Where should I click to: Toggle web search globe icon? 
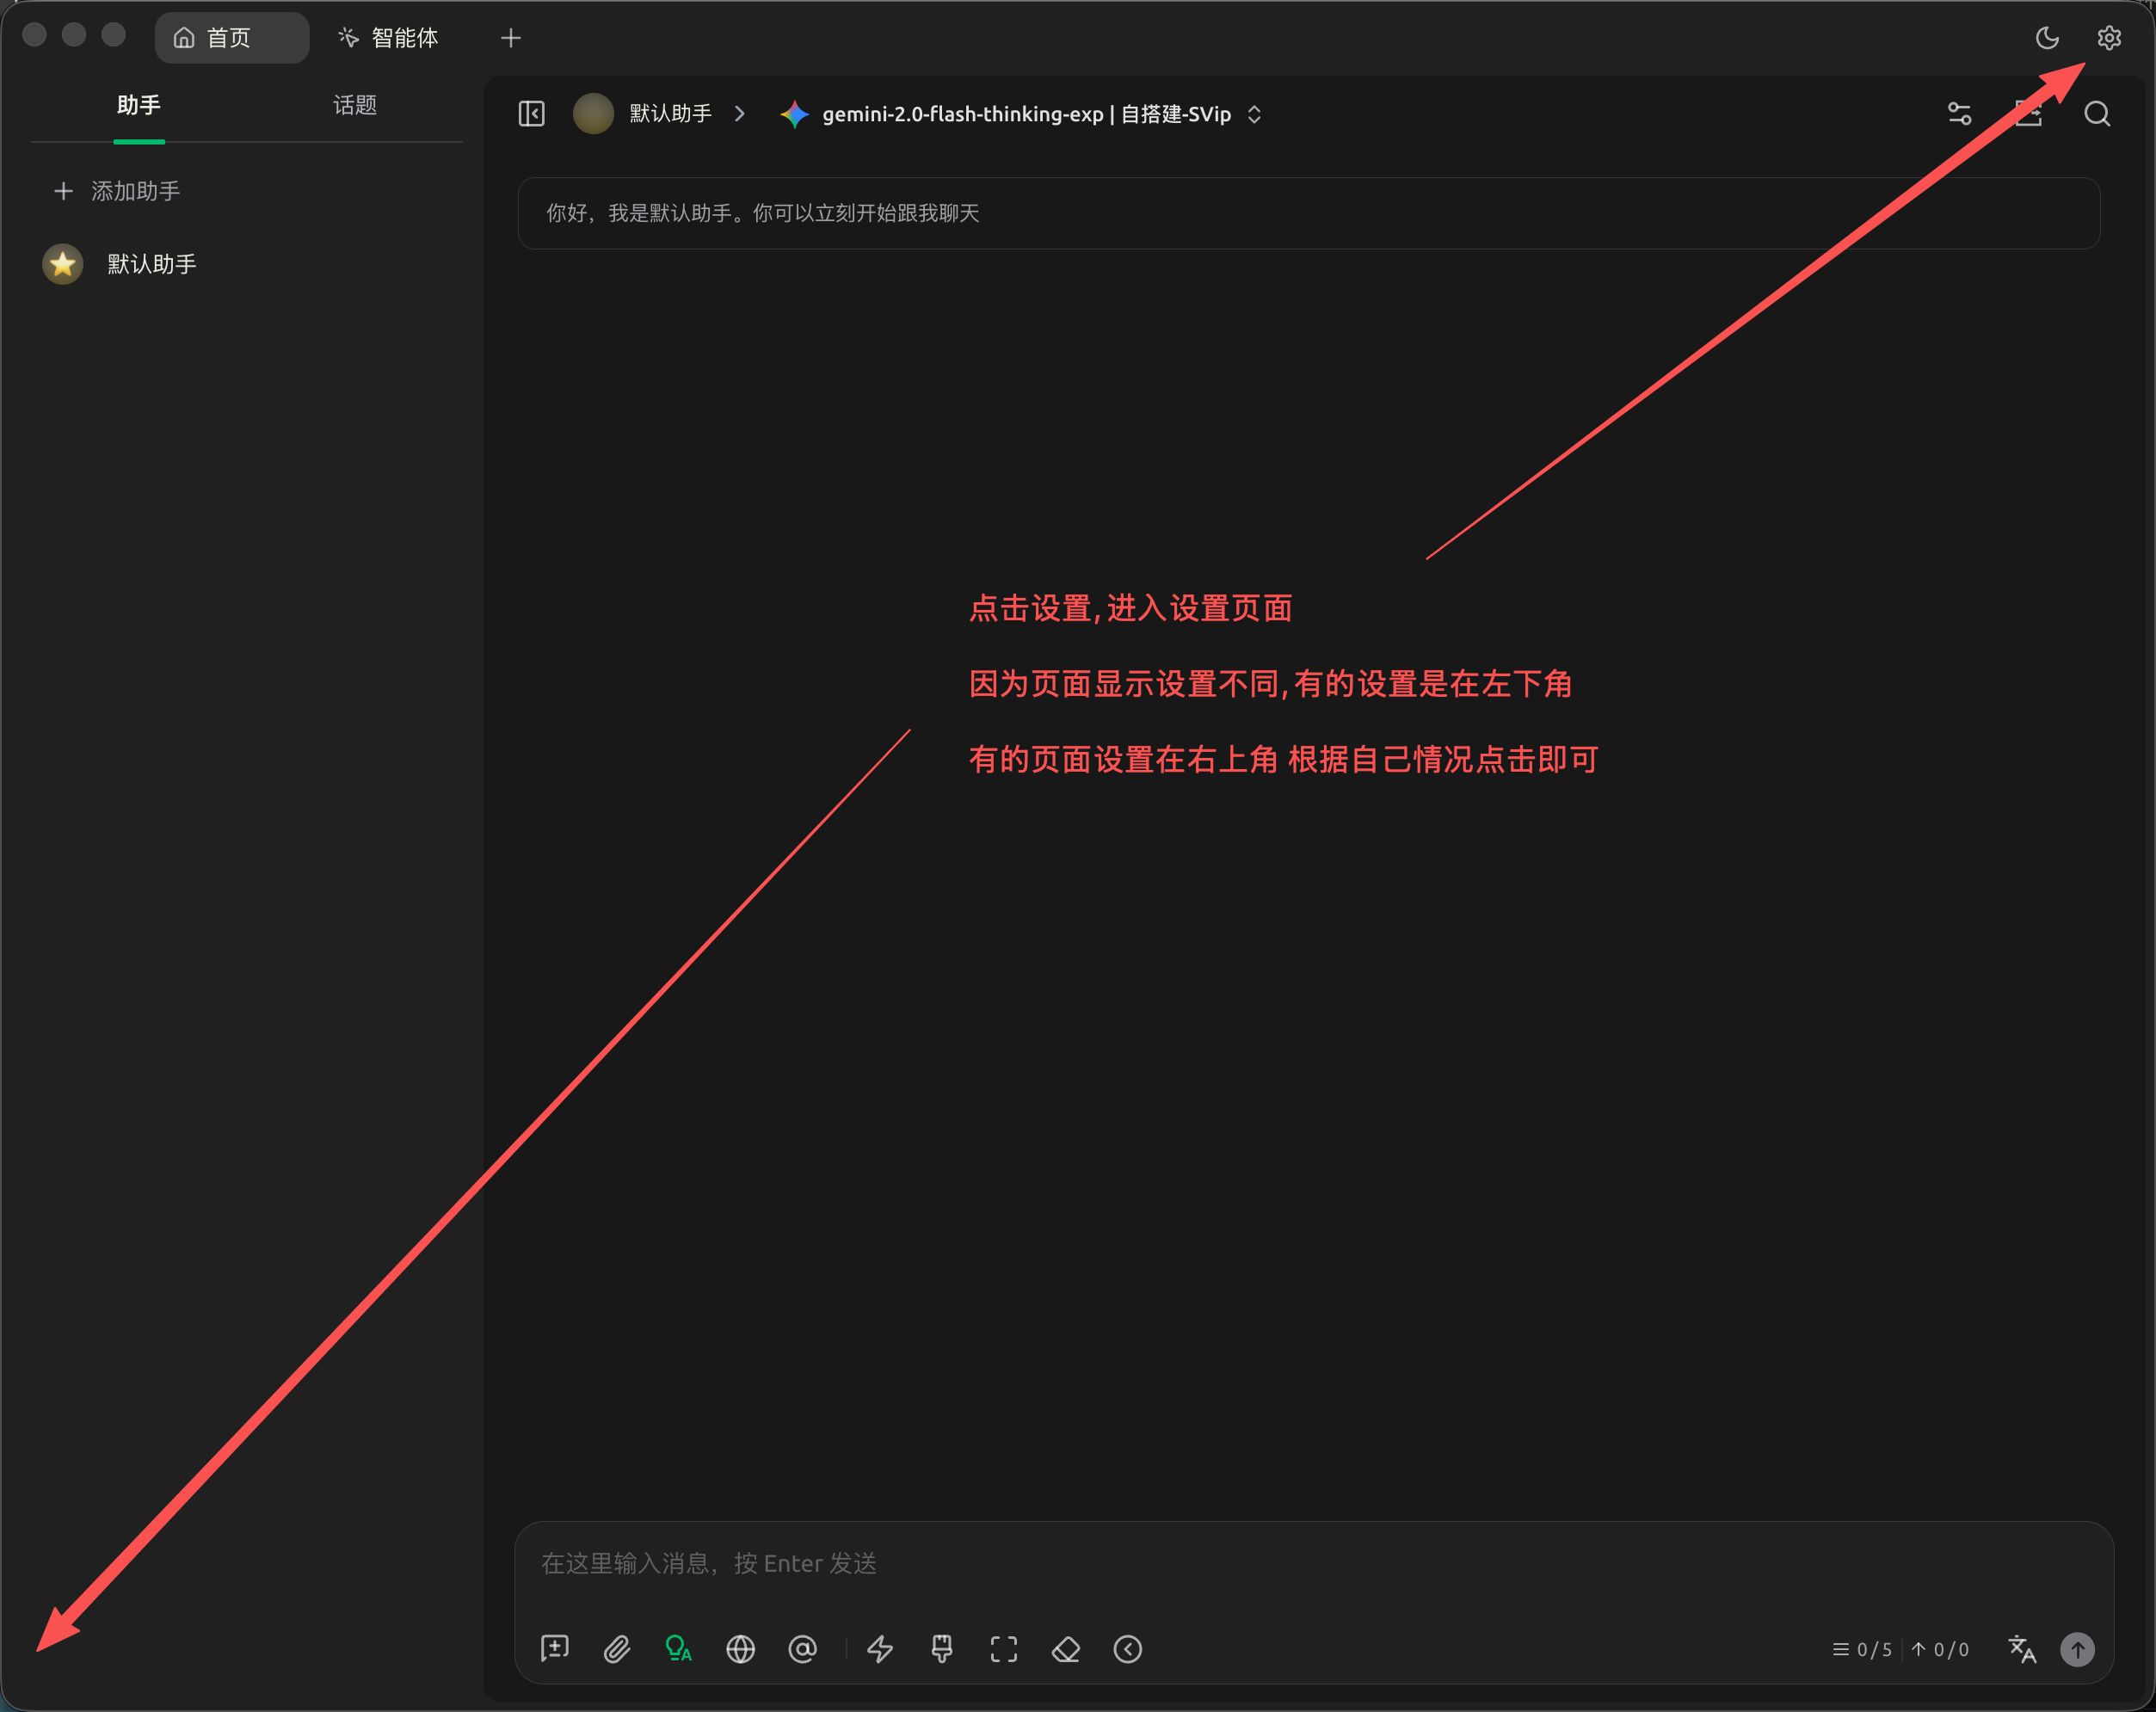(x=741, y=1649)
